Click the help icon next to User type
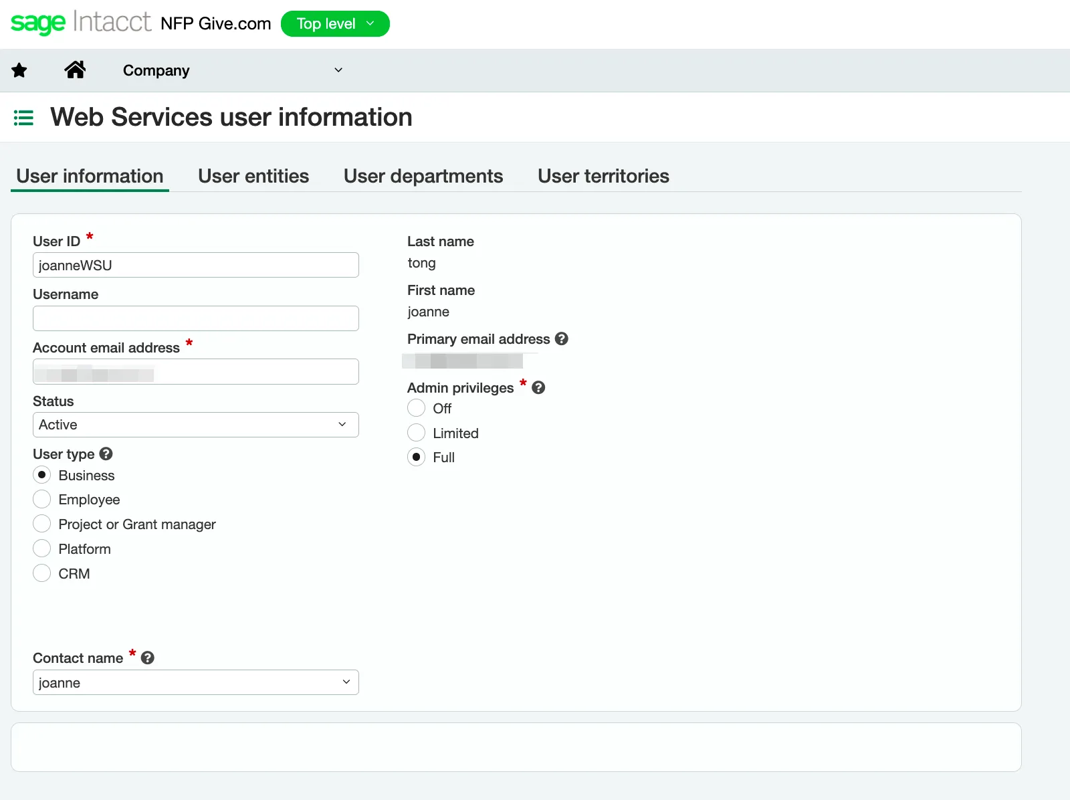1070x800 pixels. pyautogui.click(x=106, y=454)
